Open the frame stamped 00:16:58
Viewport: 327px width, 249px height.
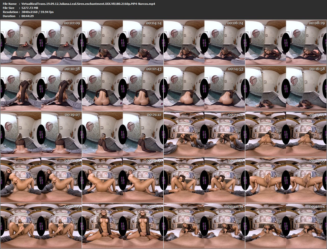(286, 88)
